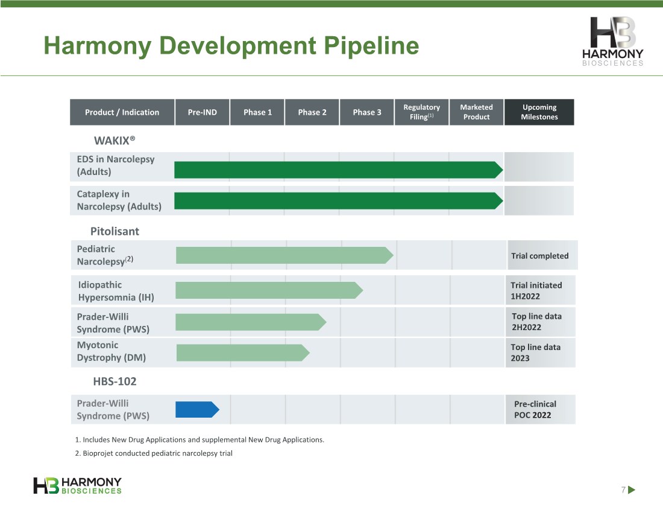
Task: Click the Pitolisant Prader-Willi progress bar
Action: tap(251, 322)
